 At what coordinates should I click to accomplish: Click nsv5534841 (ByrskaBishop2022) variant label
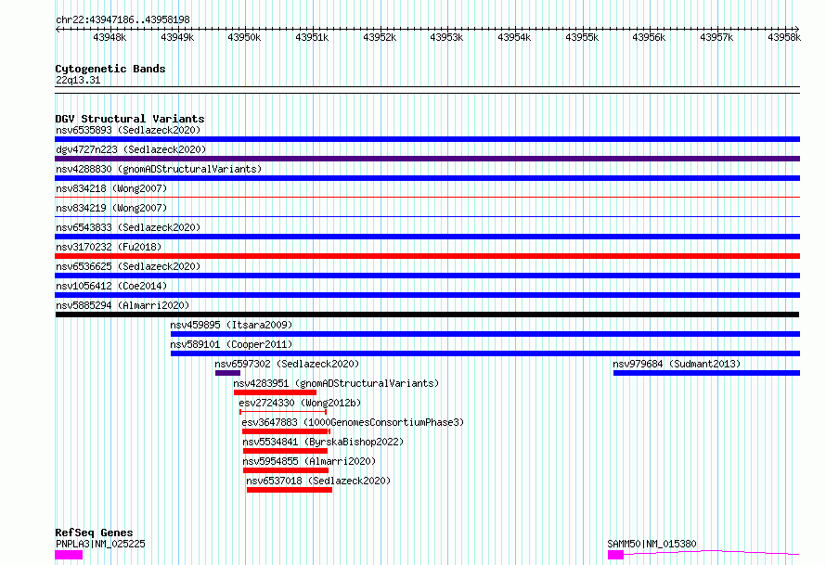323,442
